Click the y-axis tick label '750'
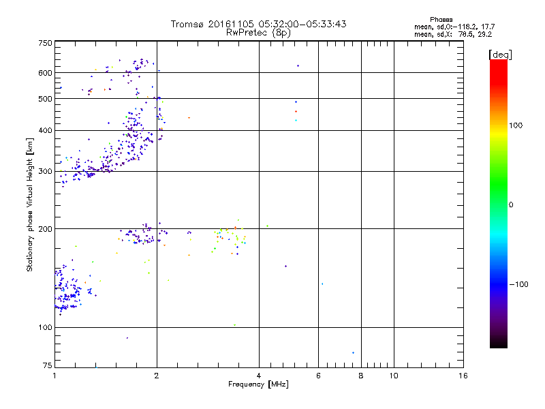The image size is (545, 409). 45,43
